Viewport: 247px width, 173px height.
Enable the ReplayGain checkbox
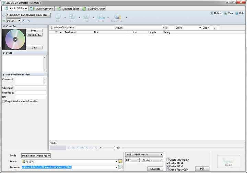168,170
